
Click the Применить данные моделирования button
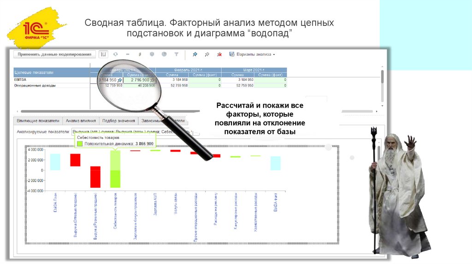54,54
